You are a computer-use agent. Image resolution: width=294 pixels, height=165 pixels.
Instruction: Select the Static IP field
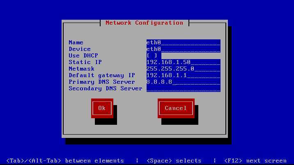184,62
